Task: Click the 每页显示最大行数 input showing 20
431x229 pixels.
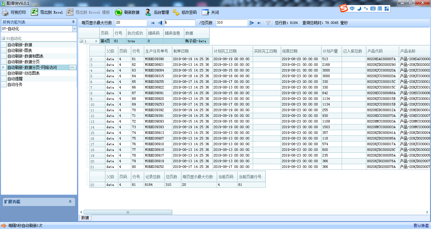Action: coord(131,23)
